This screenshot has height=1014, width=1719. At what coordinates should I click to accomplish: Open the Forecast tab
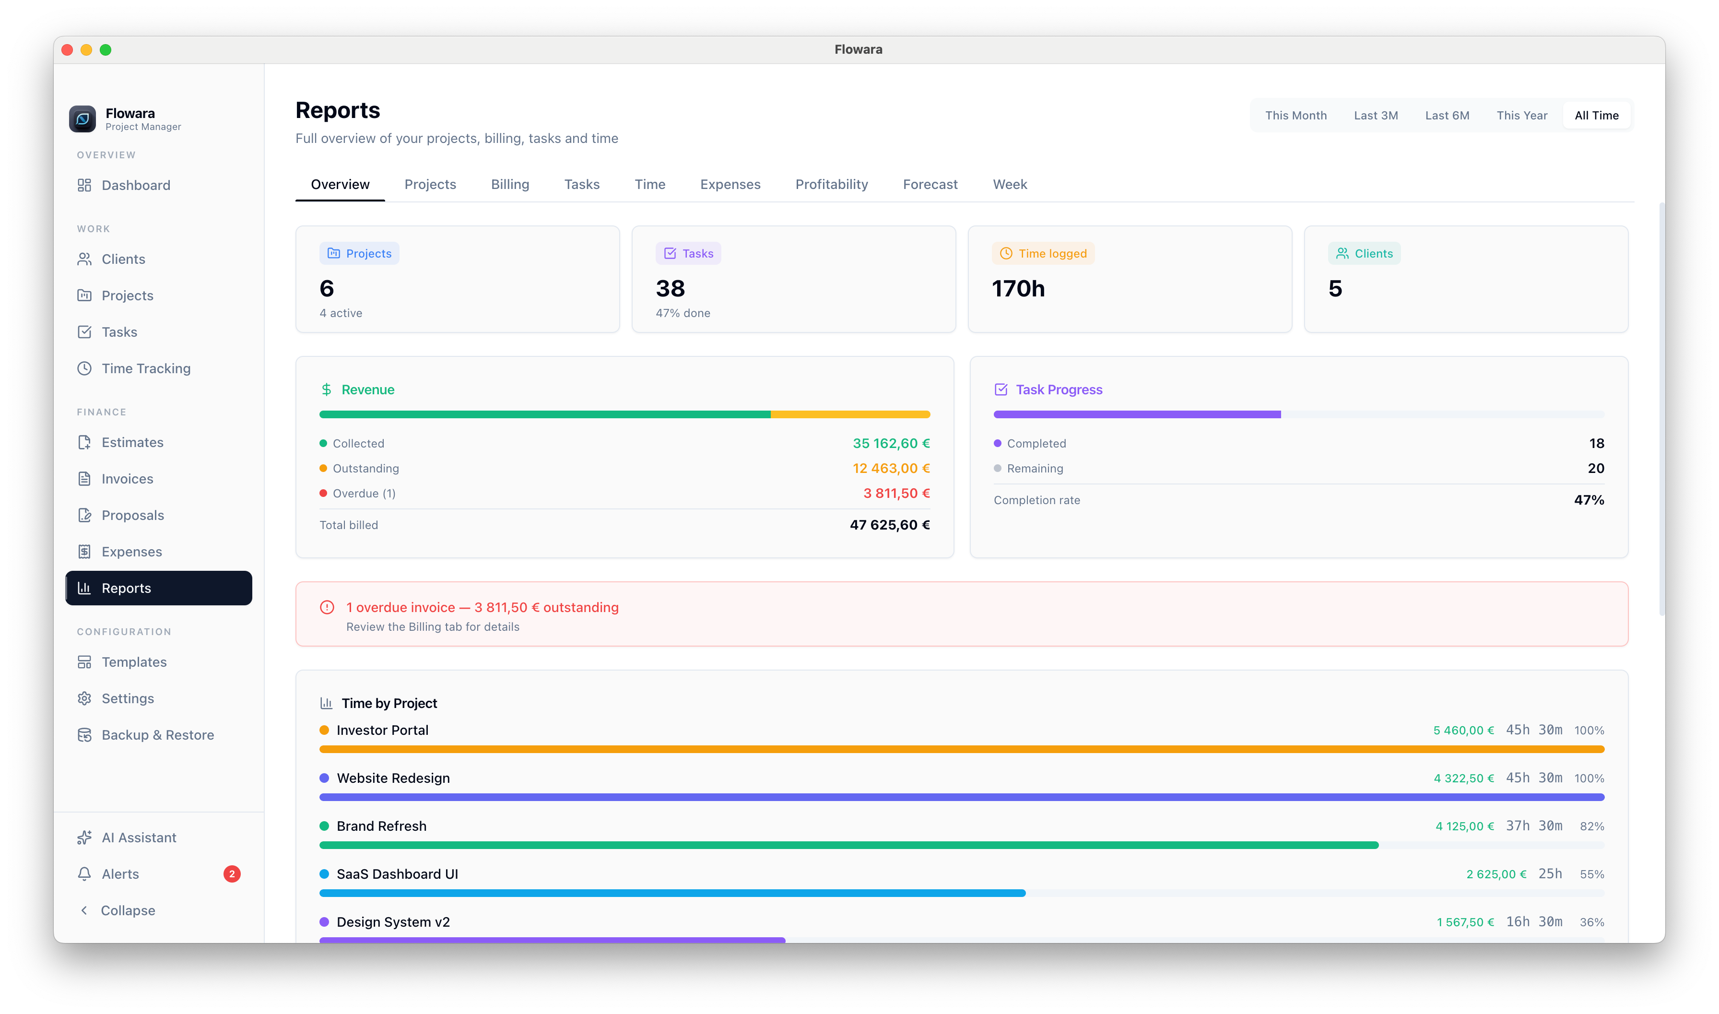coord(930,185)
